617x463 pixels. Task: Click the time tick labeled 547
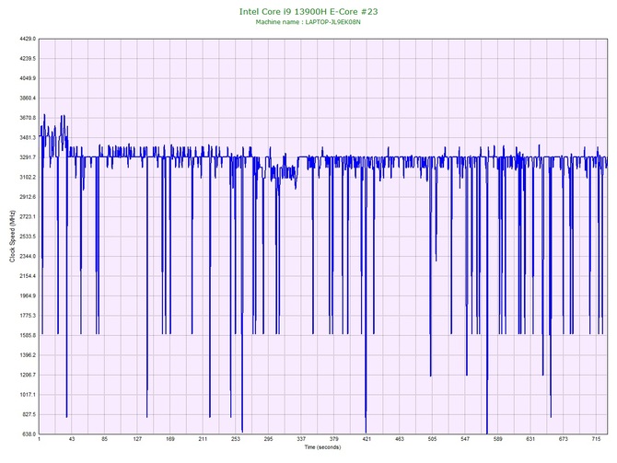[465, 439]
